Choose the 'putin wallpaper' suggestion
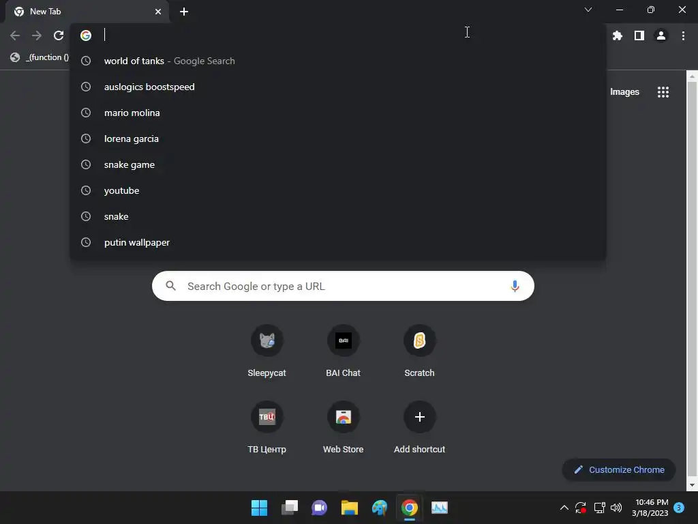This screenshot has height=524, width=698. (338, 242)
